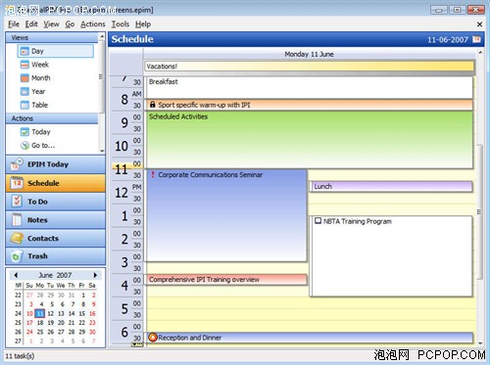Open EPIM Today module

(56, 164)
